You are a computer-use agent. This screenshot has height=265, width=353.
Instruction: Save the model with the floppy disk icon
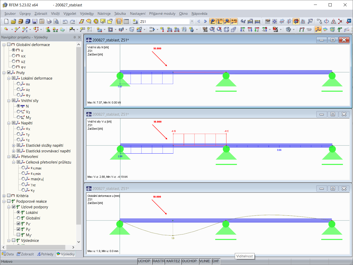(35, 21)
